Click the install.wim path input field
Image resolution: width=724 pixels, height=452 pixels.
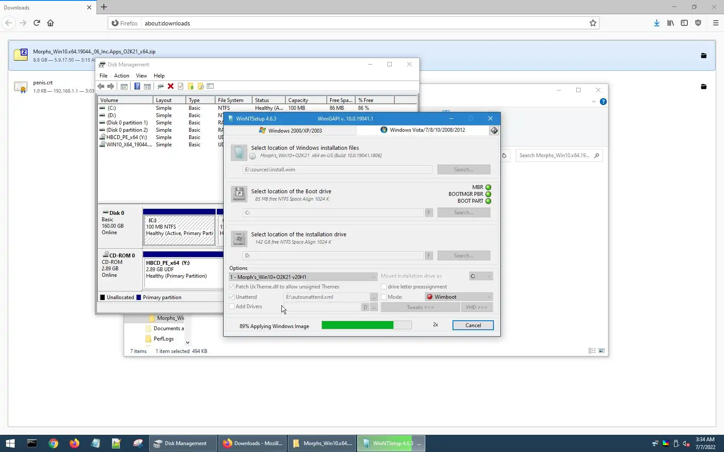click(337, 170)
